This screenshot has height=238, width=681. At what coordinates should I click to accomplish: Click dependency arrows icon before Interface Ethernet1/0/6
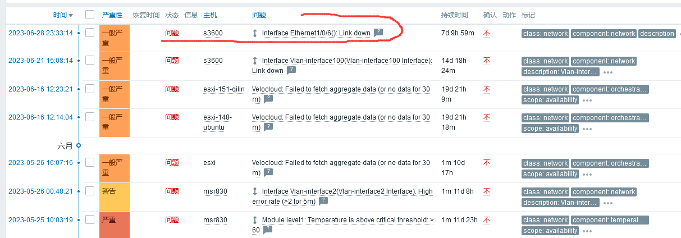[255, 33]
